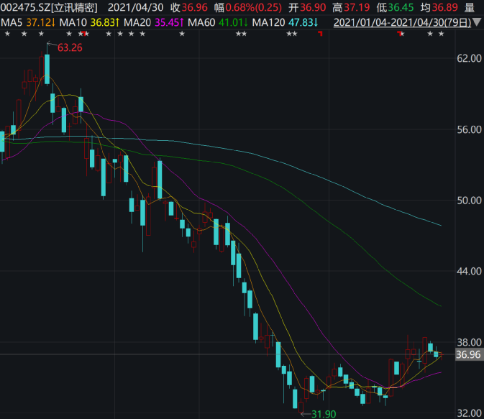Select the 002475.SZ[立讯精密] stock title
Image resolution: width=484 pixels, height=419 pixels.
pyautogui.click(x=49, y=7)
